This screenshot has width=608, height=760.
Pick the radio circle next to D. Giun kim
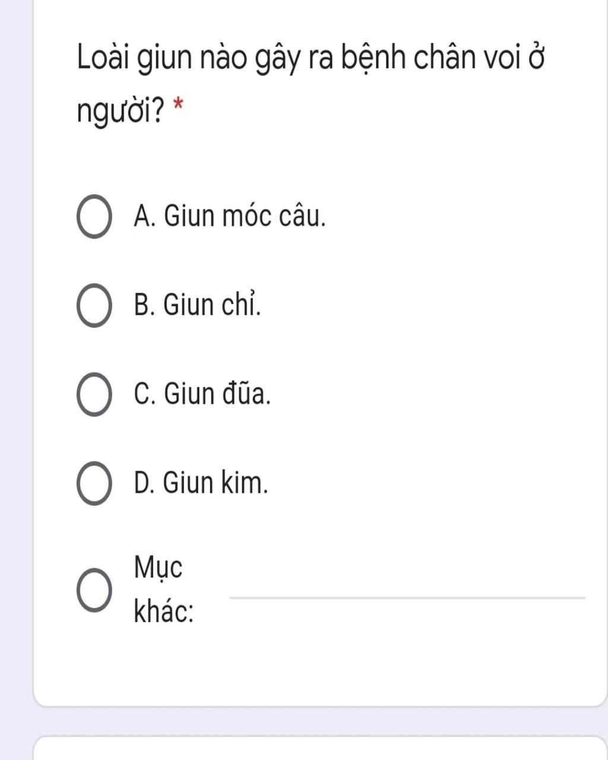(94, 483)
